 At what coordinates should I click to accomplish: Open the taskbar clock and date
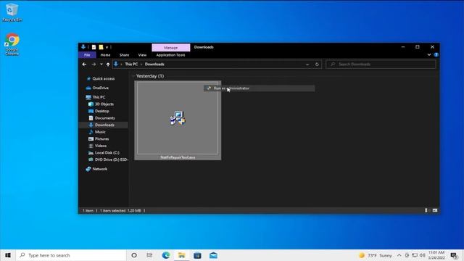coord(436,255)
